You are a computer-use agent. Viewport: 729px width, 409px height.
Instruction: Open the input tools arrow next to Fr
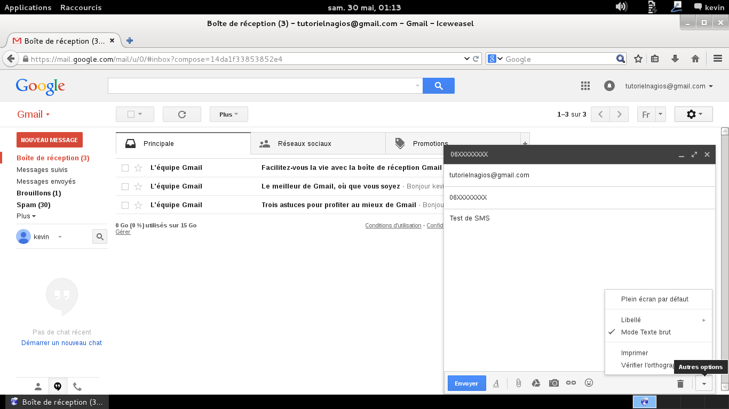click(x=661, y=114)
